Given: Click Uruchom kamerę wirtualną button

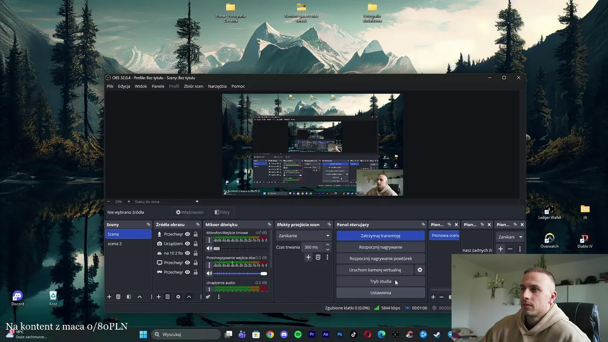Looking at the screenshot, I should tap(375, 270).
